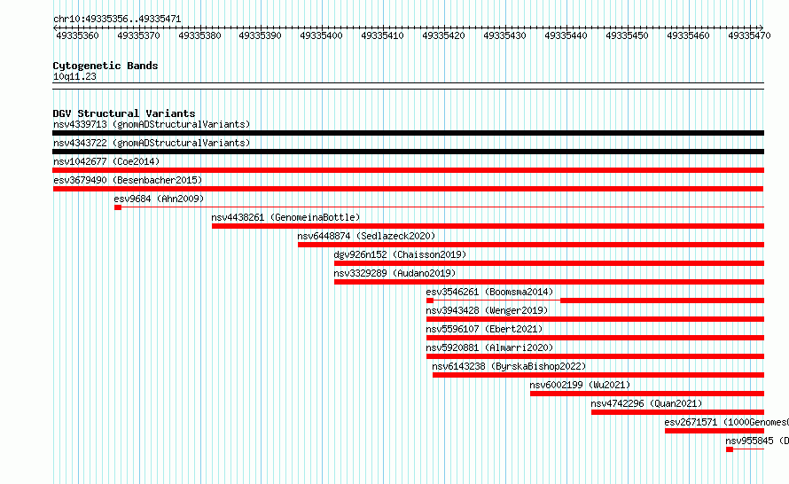Click nsv5596107 (Ebert2021) label
789x484 pixels.
coord(484,329)
